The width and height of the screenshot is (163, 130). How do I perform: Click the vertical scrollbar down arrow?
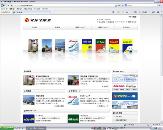[162, 122]
